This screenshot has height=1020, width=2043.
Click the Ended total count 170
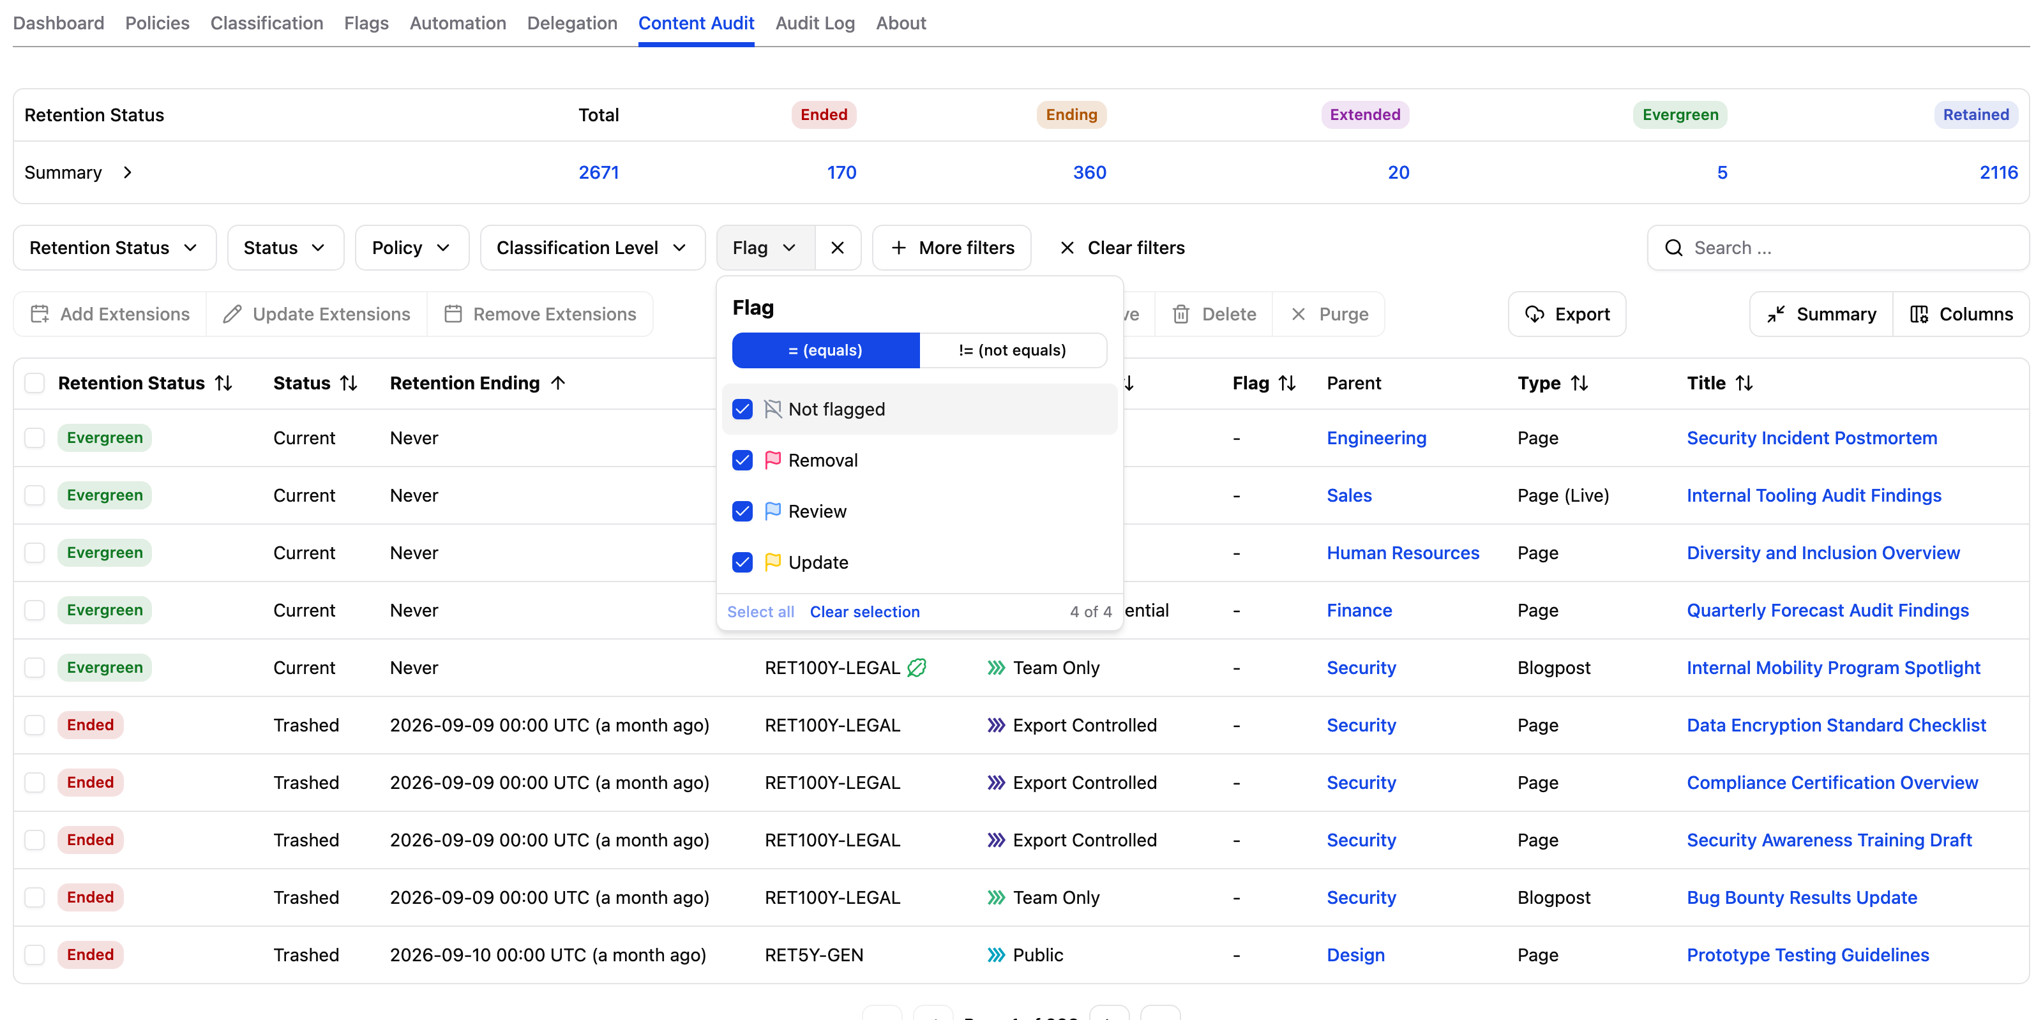pyautogui.click(x=841, y=172)
